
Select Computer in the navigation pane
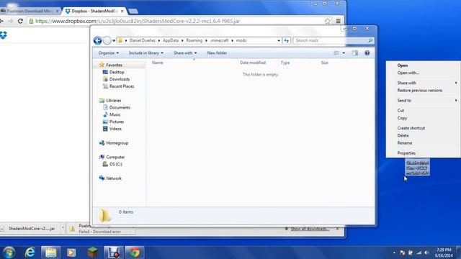pyautogui.click(x=115, y=157)
